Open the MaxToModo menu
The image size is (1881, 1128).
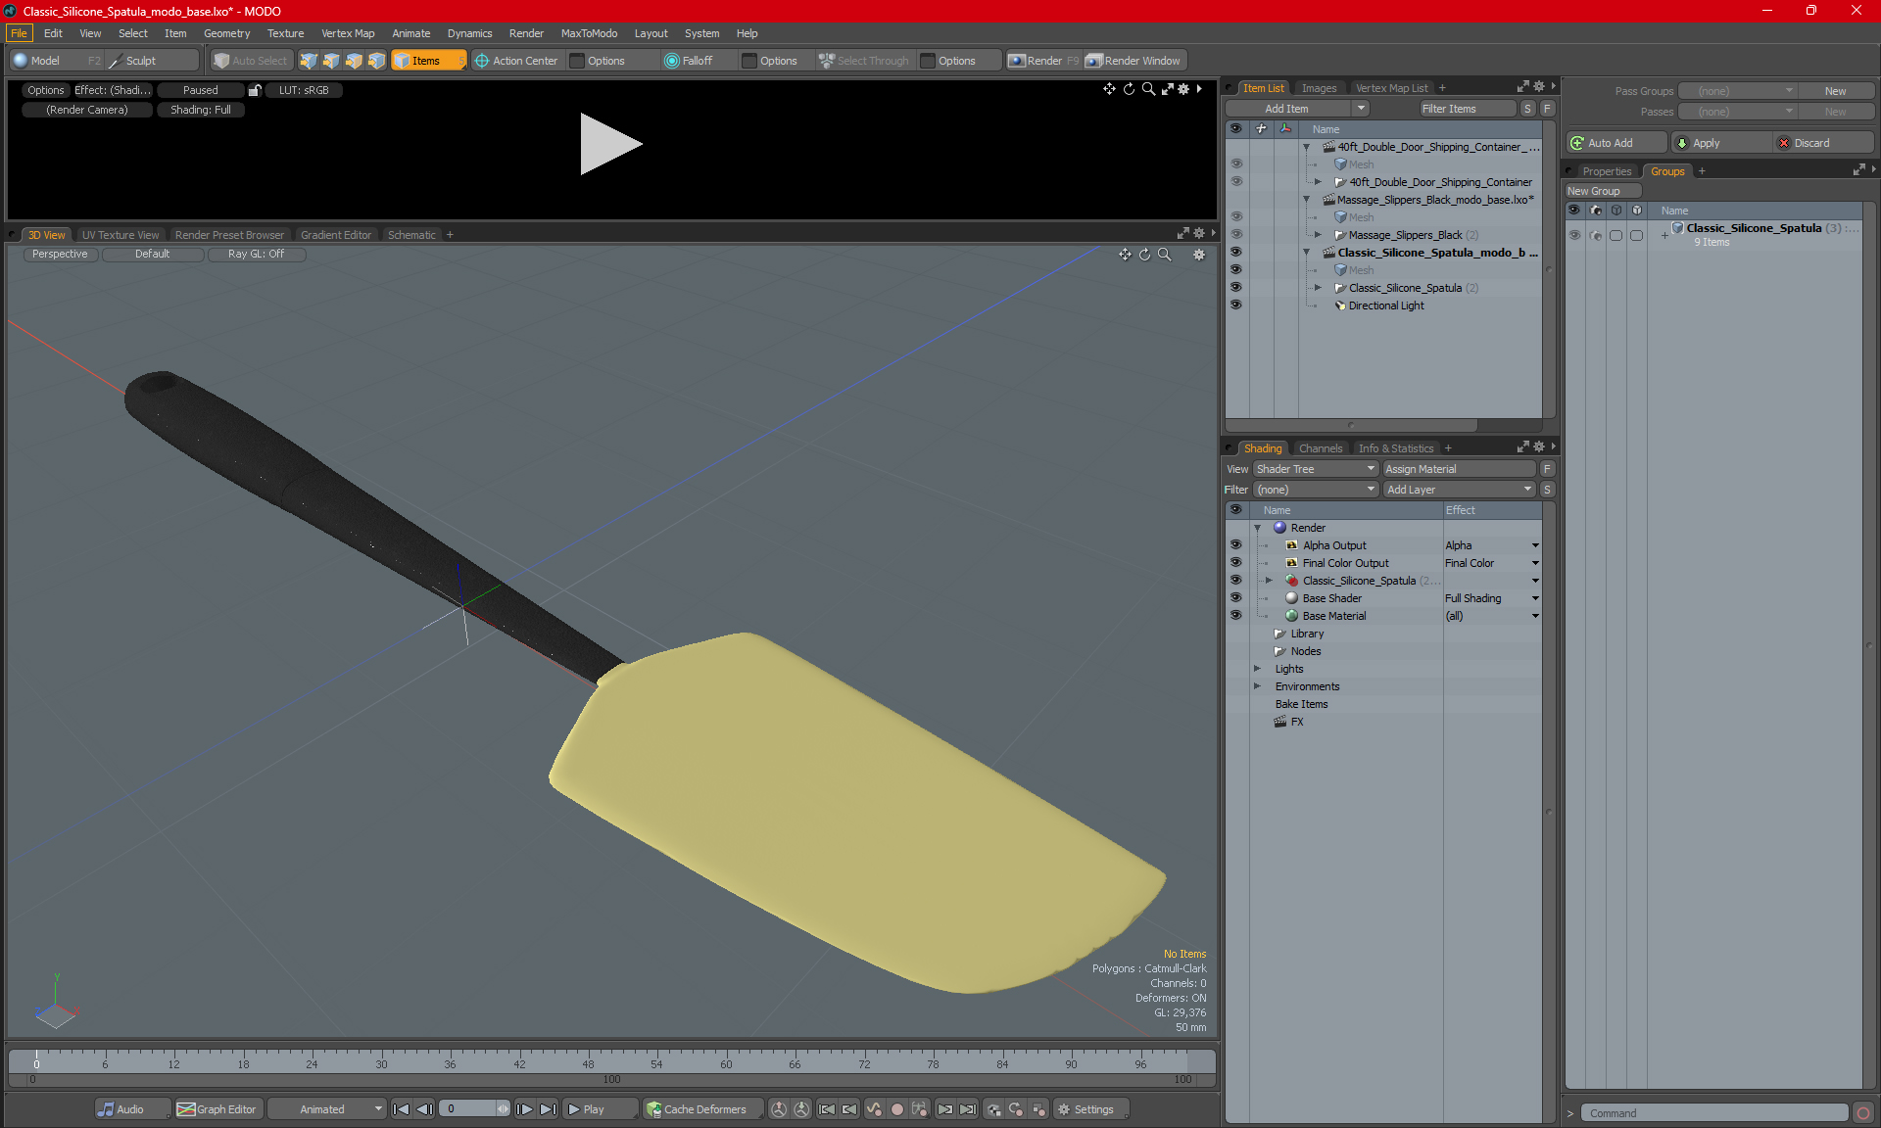pos(589,33)
